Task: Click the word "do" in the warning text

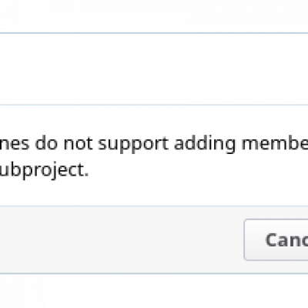Action: click(46, 142)
